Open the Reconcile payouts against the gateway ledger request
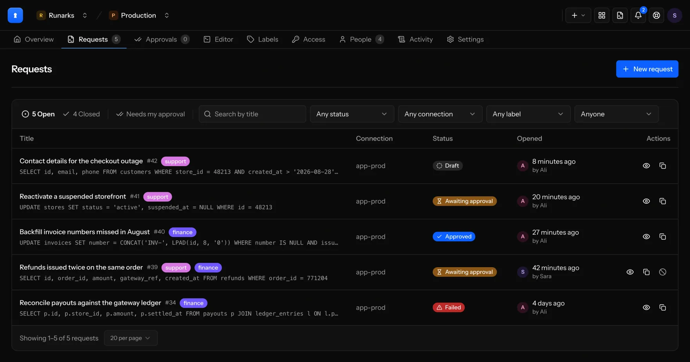690x362 pixels. [90, 303]
